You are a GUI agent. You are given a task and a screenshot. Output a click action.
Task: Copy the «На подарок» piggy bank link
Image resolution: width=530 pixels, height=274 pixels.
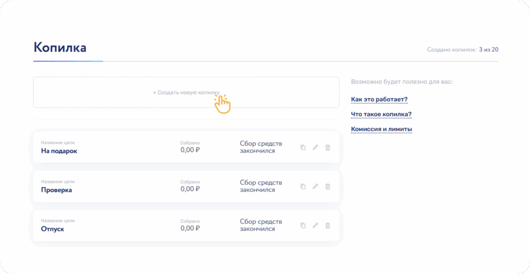(303, 147)
